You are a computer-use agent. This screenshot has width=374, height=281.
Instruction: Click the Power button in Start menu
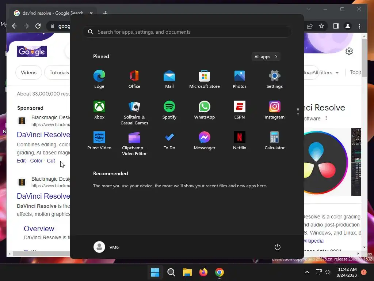(x=278, y=247)
